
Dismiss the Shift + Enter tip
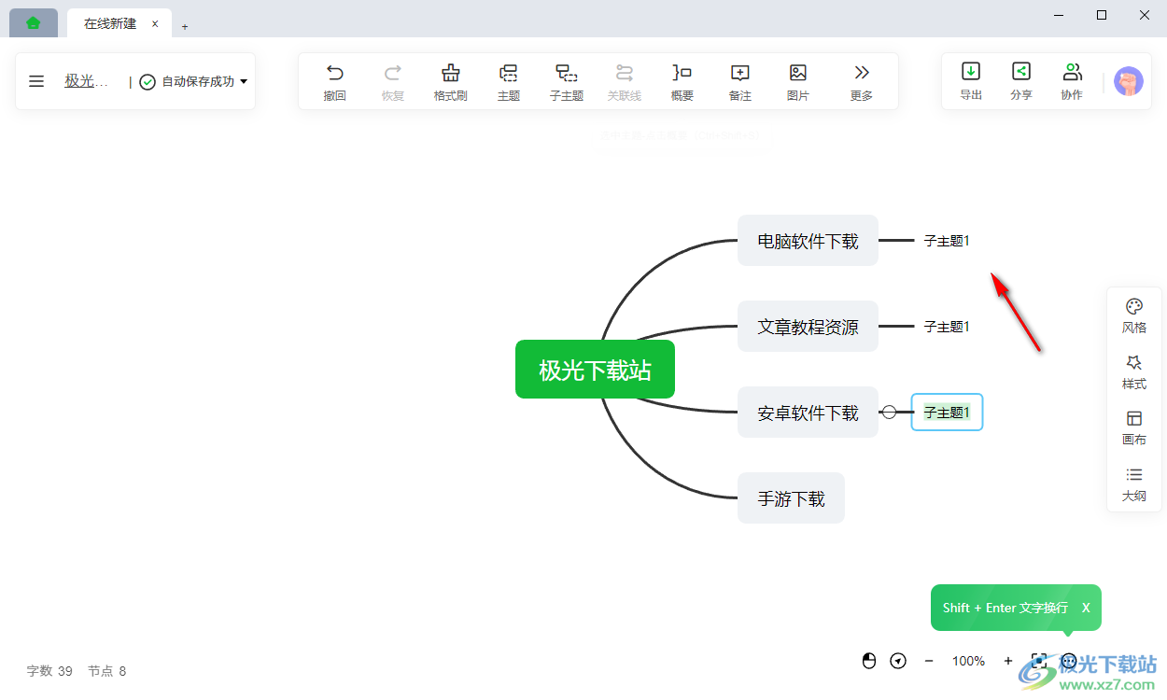tap(1086, 608)
